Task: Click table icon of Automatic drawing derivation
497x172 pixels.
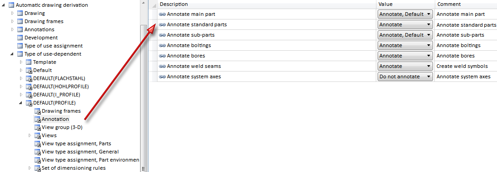Action: click(x=11, y=5)
